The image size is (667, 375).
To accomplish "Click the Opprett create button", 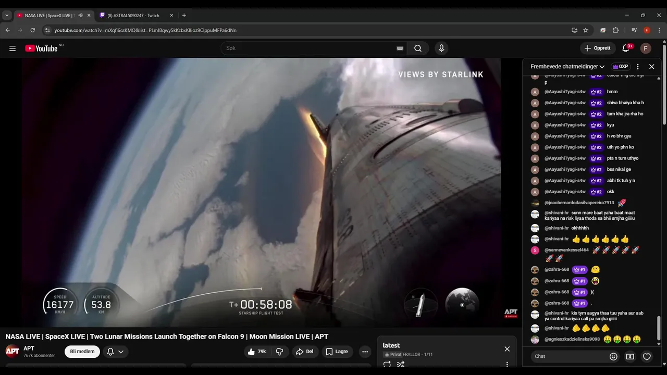I will tap(598, 48).
